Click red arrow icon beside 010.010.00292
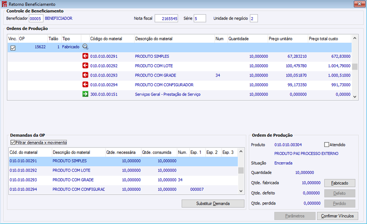 (85, 66)
